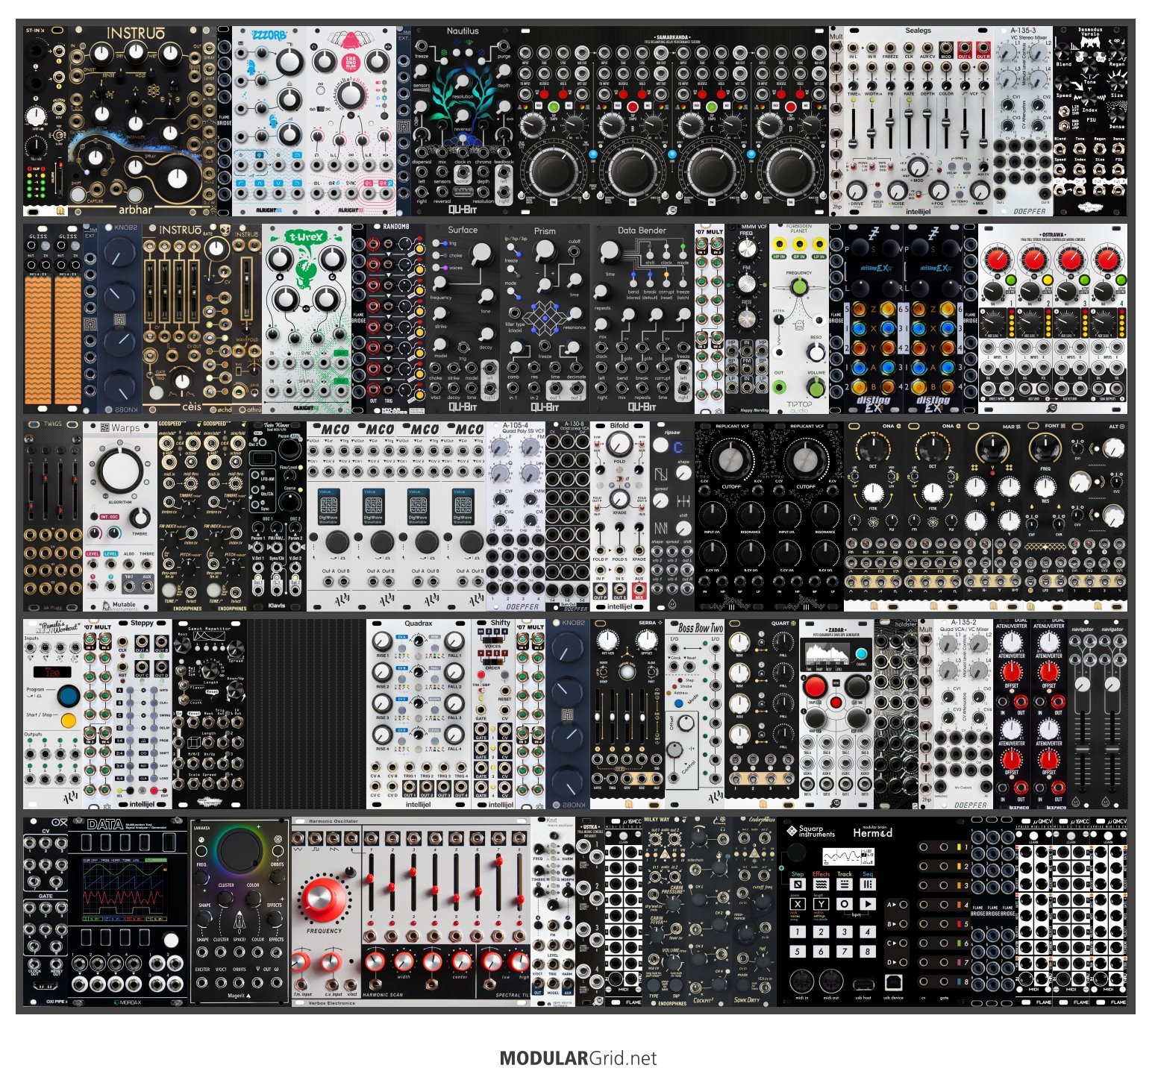Select Hermod pad number 1
Viewport: 1158px width, 1074px height.
click(x=798, y=932)
